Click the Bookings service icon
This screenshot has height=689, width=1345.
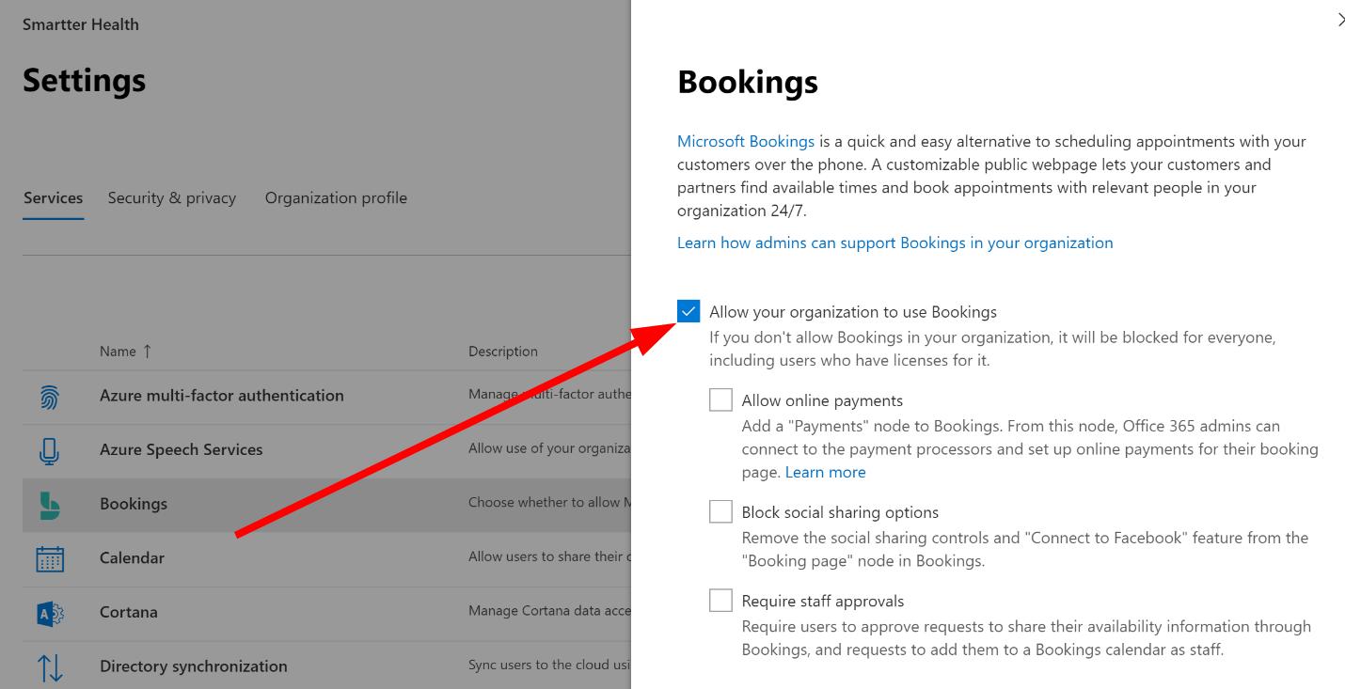[50, 505]
